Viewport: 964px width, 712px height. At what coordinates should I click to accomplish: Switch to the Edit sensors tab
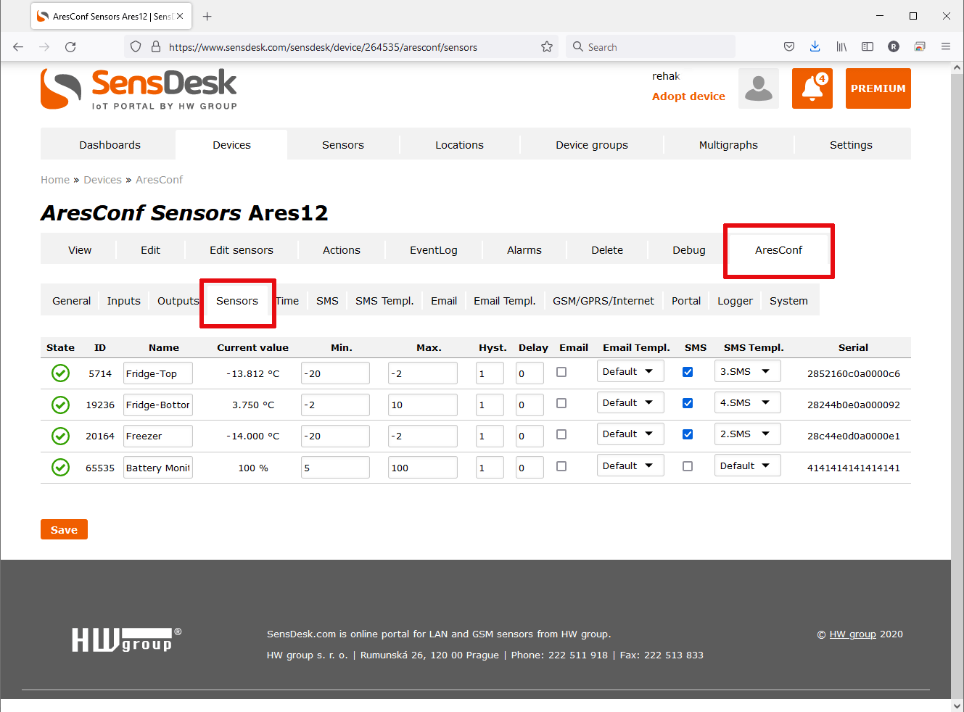[x=242, y=250]
